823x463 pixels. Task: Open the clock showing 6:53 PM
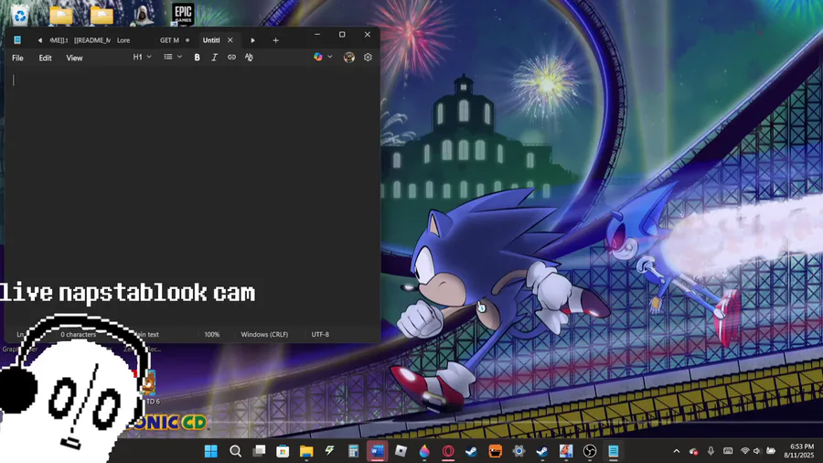(x=799, y=451)
